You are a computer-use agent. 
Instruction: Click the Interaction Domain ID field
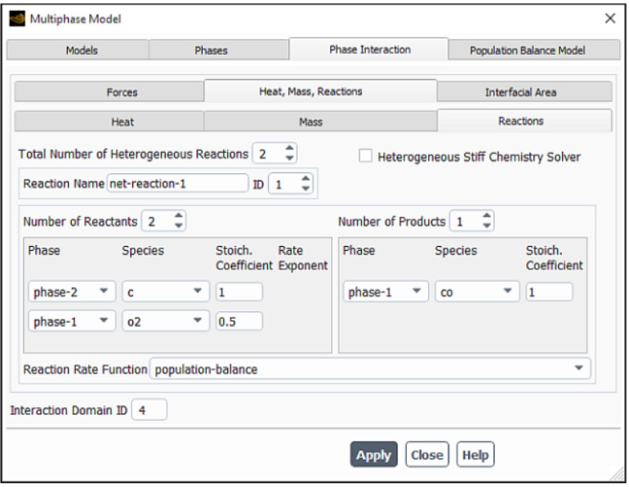149,410
